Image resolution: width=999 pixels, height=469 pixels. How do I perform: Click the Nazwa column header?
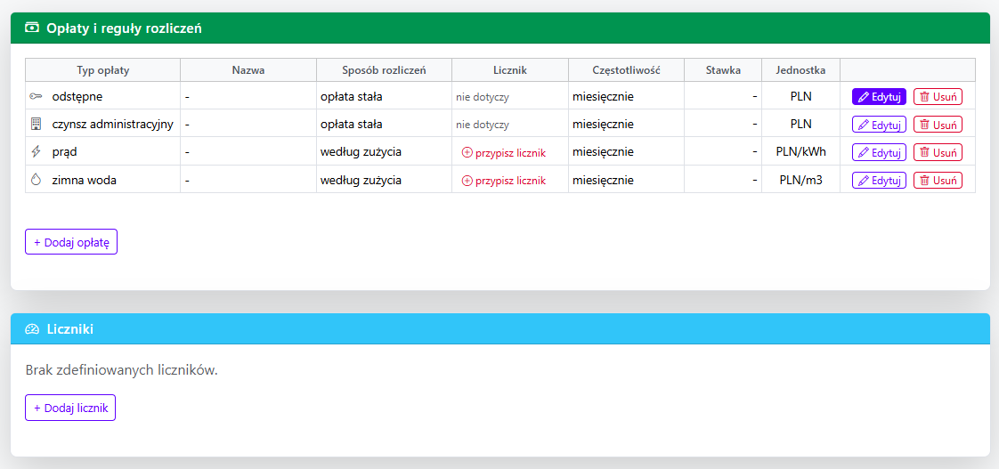tap(248, 70)
